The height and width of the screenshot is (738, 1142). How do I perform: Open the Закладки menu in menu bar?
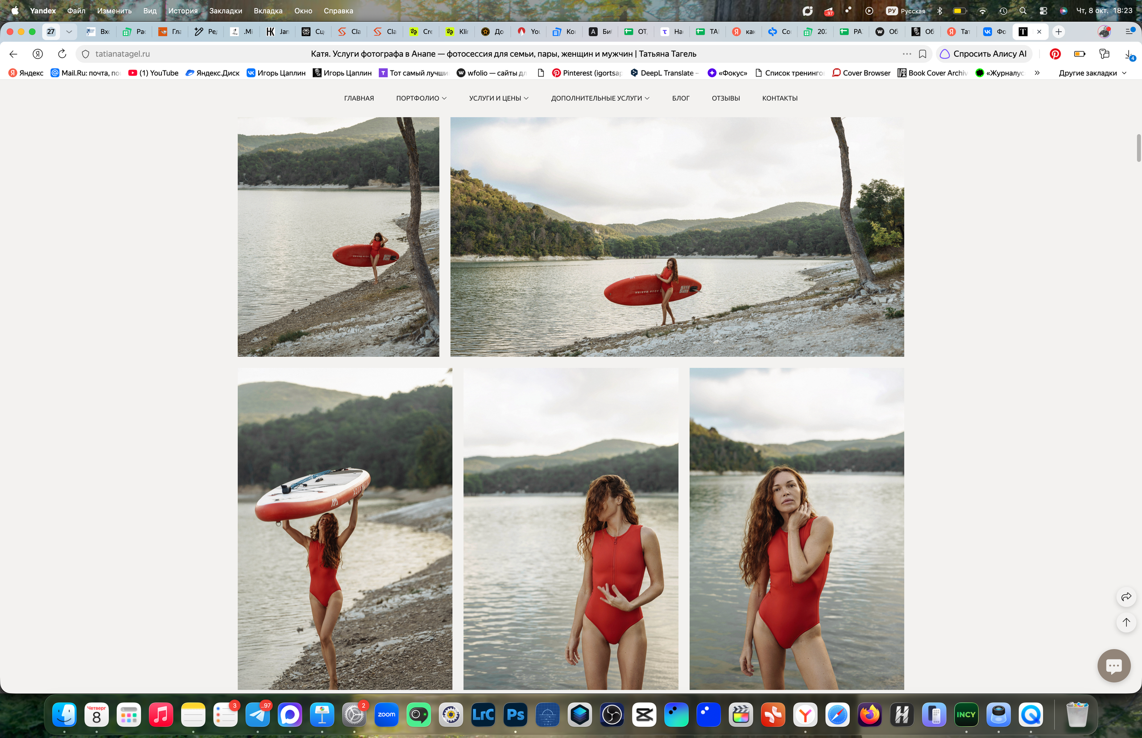(x=225, y=11)
